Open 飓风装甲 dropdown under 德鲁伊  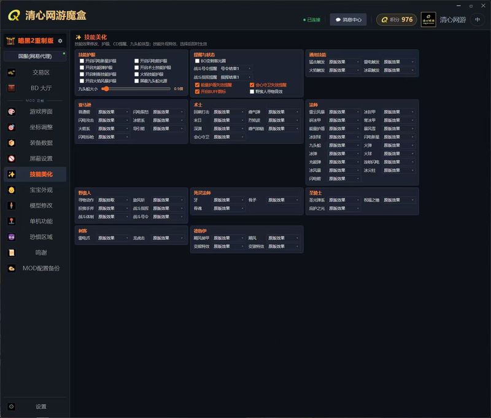[228, 238]
